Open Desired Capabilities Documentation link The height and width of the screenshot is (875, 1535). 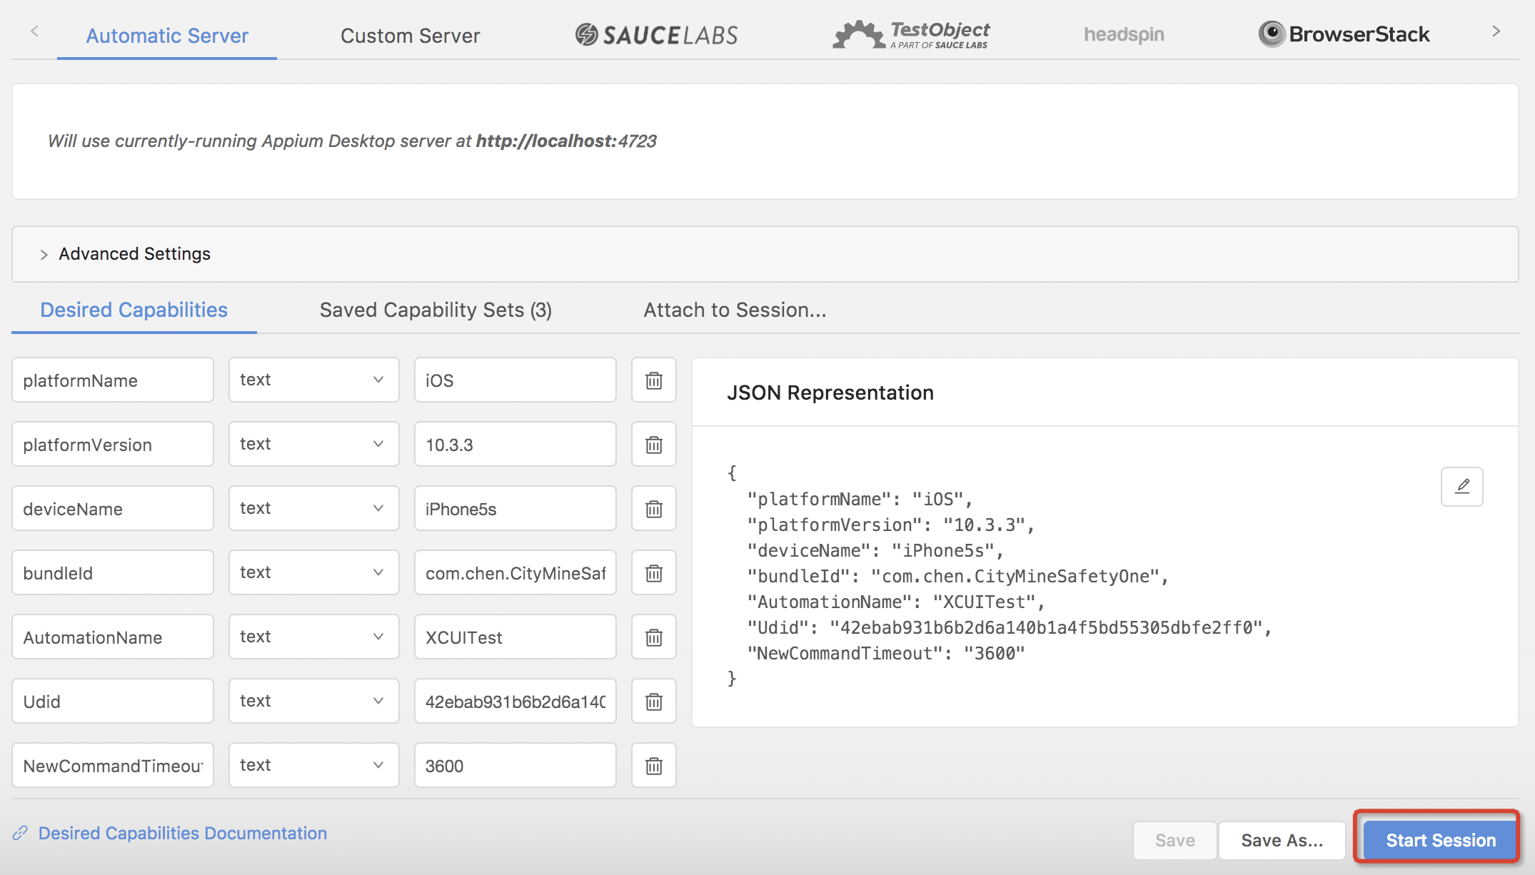click(183, 833)
